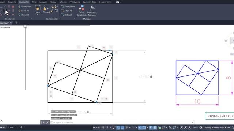Start the Linear dimensional constraint
Image resolution: width=234 pixels, height=131 pixels.
[37, 9]
